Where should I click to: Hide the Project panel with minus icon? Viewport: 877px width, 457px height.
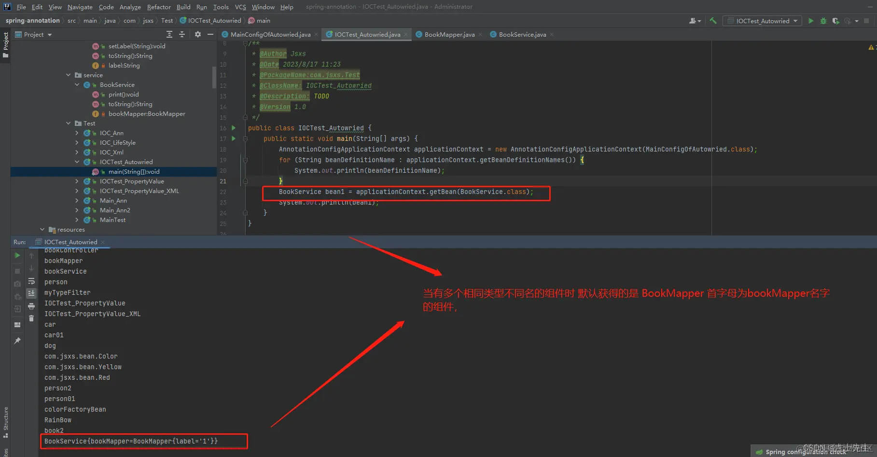[210, 34]
